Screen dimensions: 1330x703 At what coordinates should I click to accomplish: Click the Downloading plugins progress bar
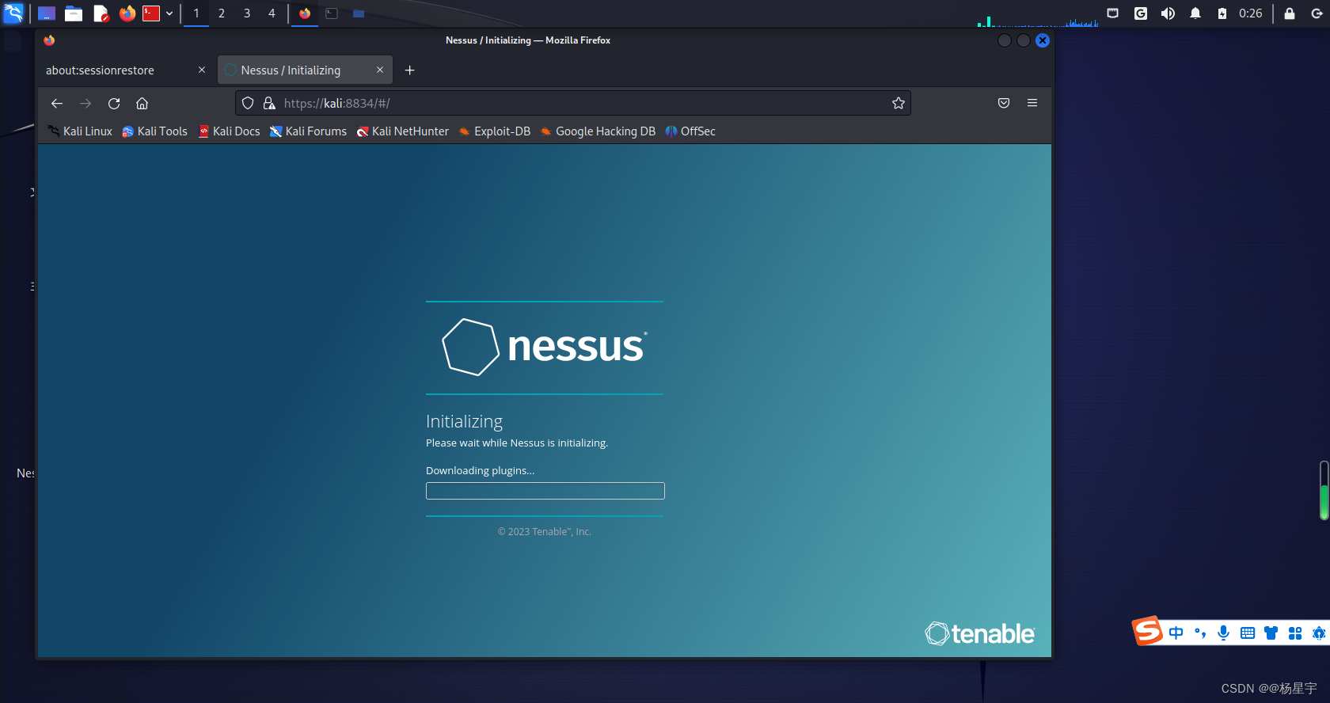[x=545, y=491]
